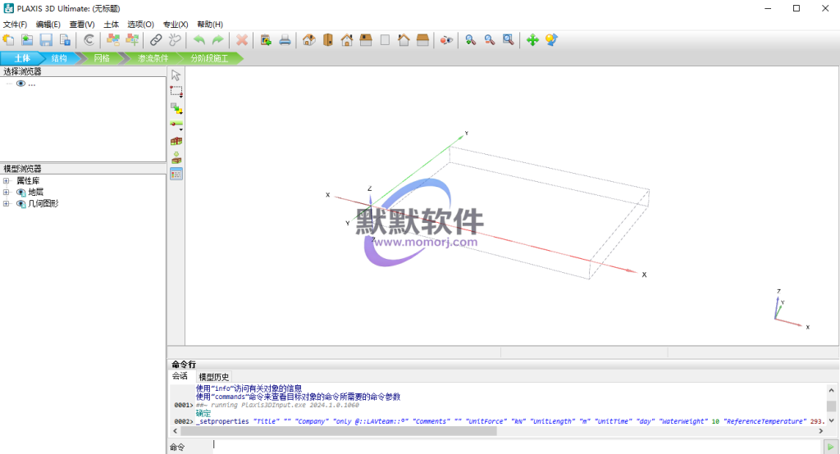Select the last box view icon
Screen dimensions: 840x454
(x=422, y=39)
